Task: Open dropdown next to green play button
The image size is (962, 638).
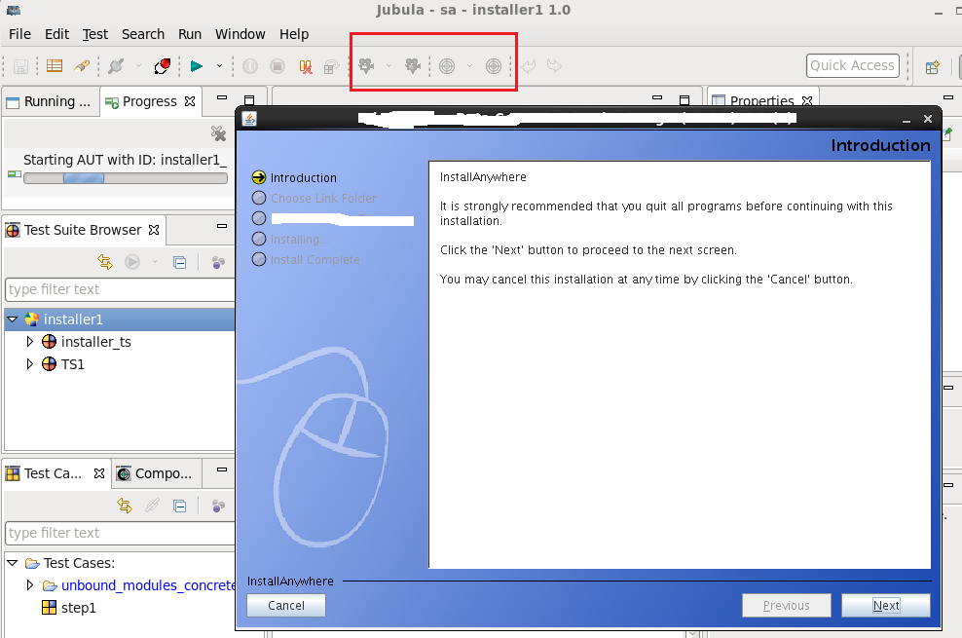Action: pos(219,65)
